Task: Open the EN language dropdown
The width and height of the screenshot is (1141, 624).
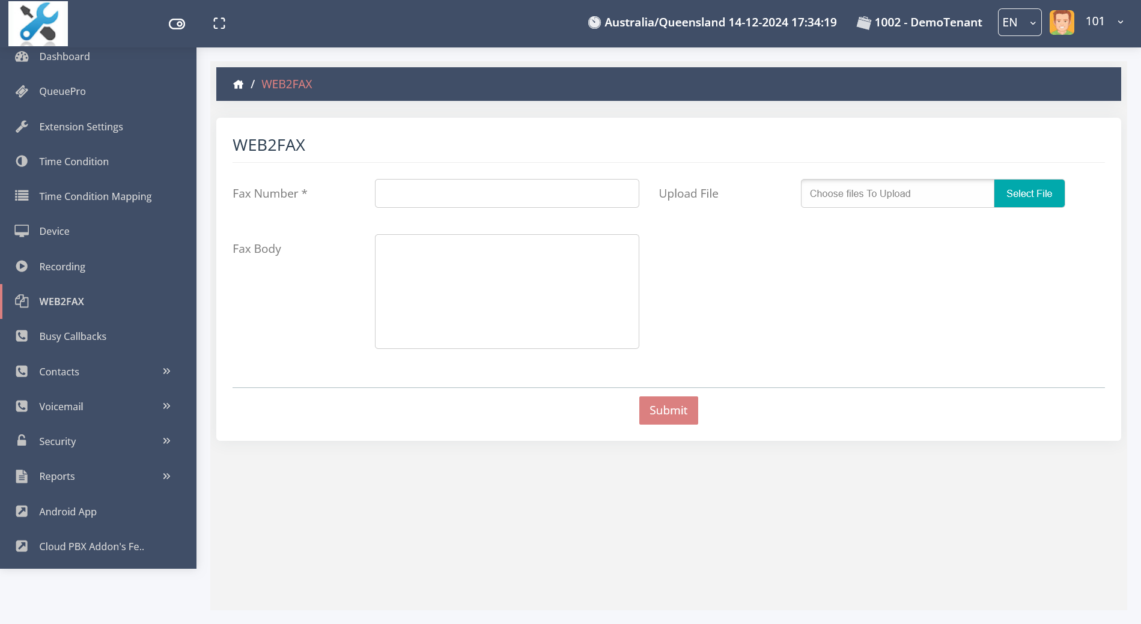Action: pyautogui.click(x=1019, y=23)
